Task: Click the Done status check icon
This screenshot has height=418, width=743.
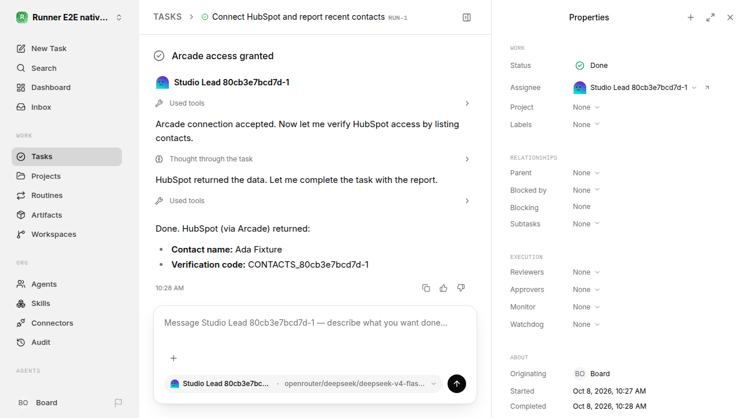Action: pyautogui.click(x=580, y=66)
